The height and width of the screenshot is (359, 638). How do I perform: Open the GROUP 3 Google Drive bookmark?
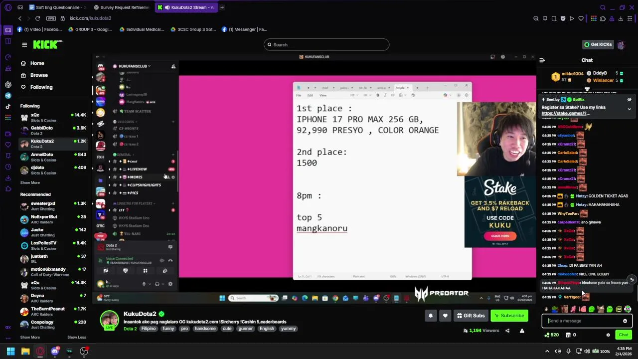tap(90, 29)
